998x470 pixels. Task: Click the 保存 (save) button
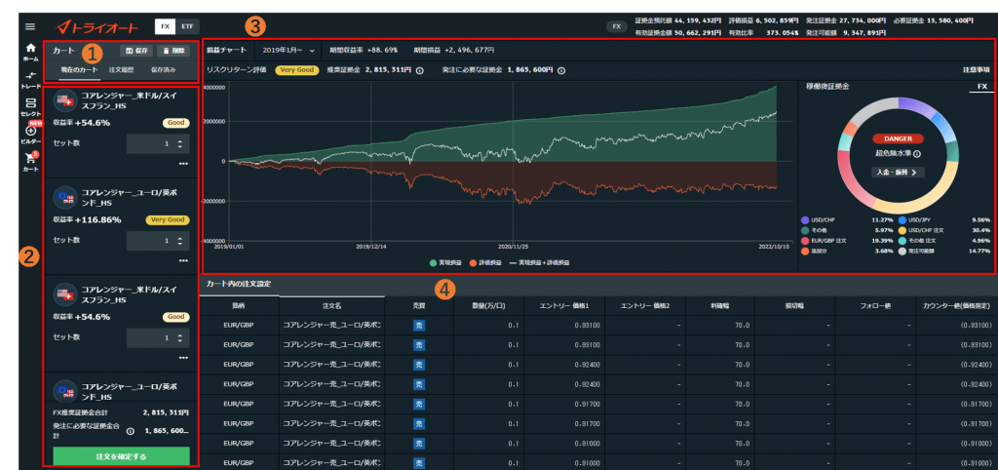[136, 51]
